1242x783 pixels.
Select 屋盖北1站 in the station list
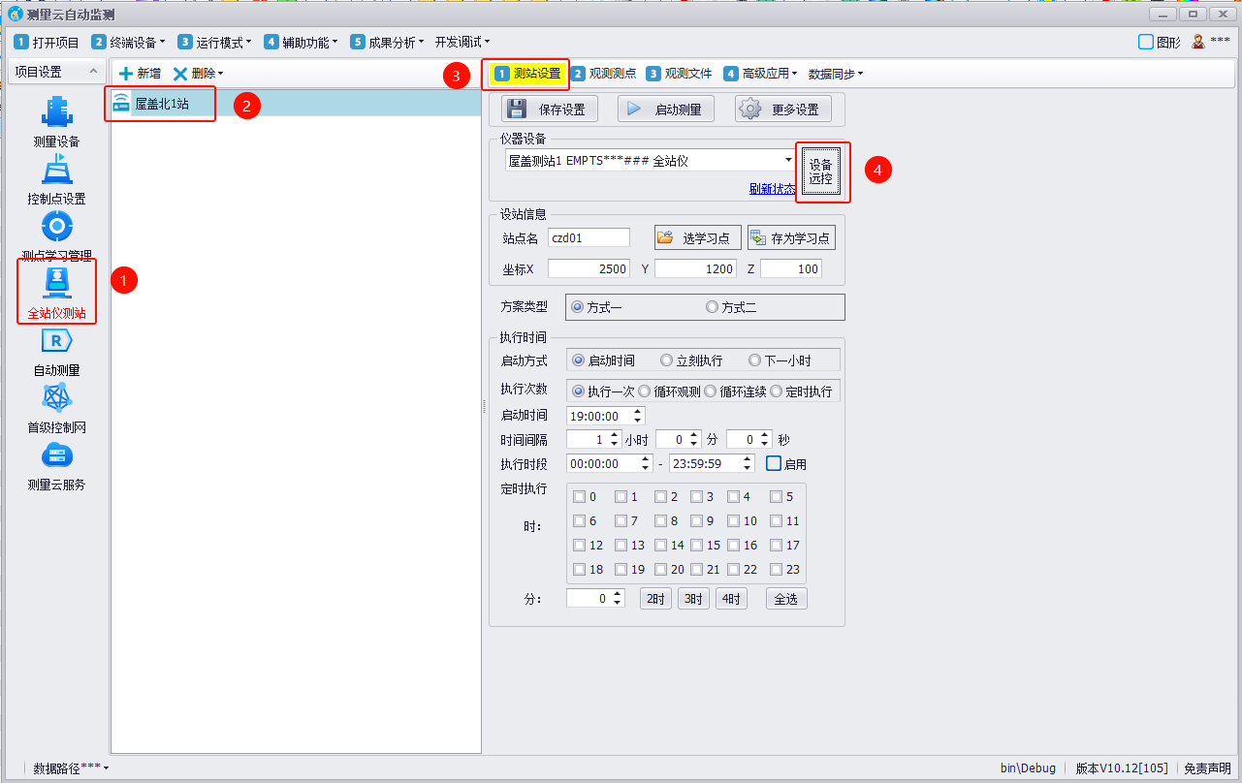pos(161,104)
